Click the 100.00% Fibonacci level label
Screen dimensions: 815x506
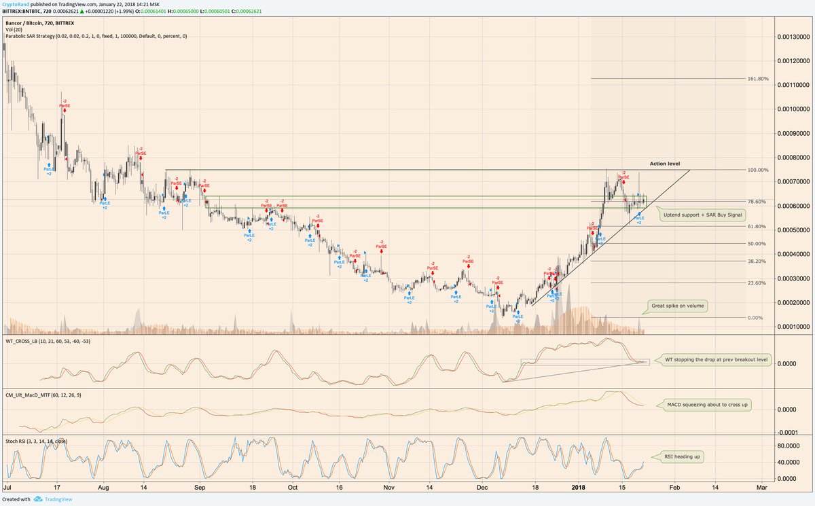(757, 170)
